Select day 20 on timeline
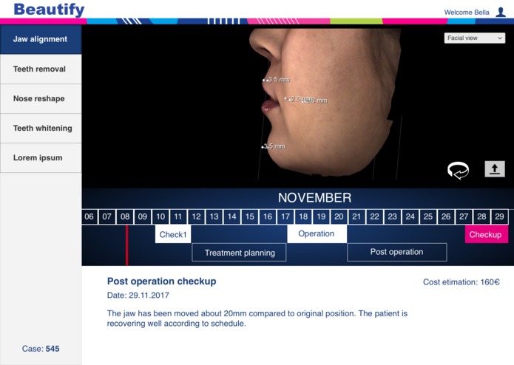This screenshot has width=514, height=365. pos(339,216)
